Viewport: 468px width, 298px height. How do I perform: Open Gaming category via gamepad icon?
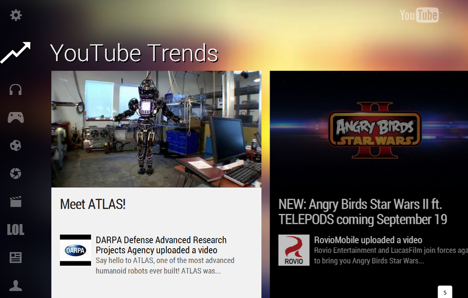tap(16, 117)
